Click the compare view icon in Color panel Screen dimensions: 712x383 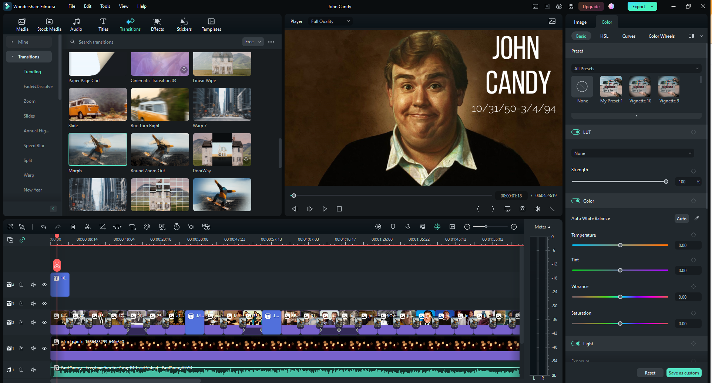point(691,36)
